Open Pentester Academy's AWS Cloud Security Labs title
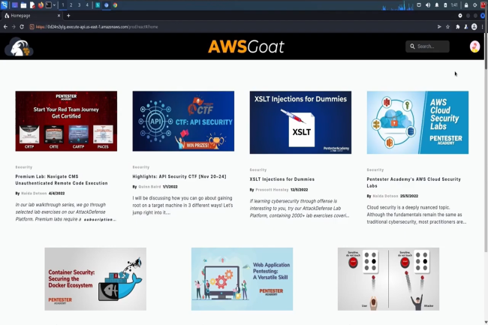Viewport: 488px width, 325px height. tap(414, 182)
